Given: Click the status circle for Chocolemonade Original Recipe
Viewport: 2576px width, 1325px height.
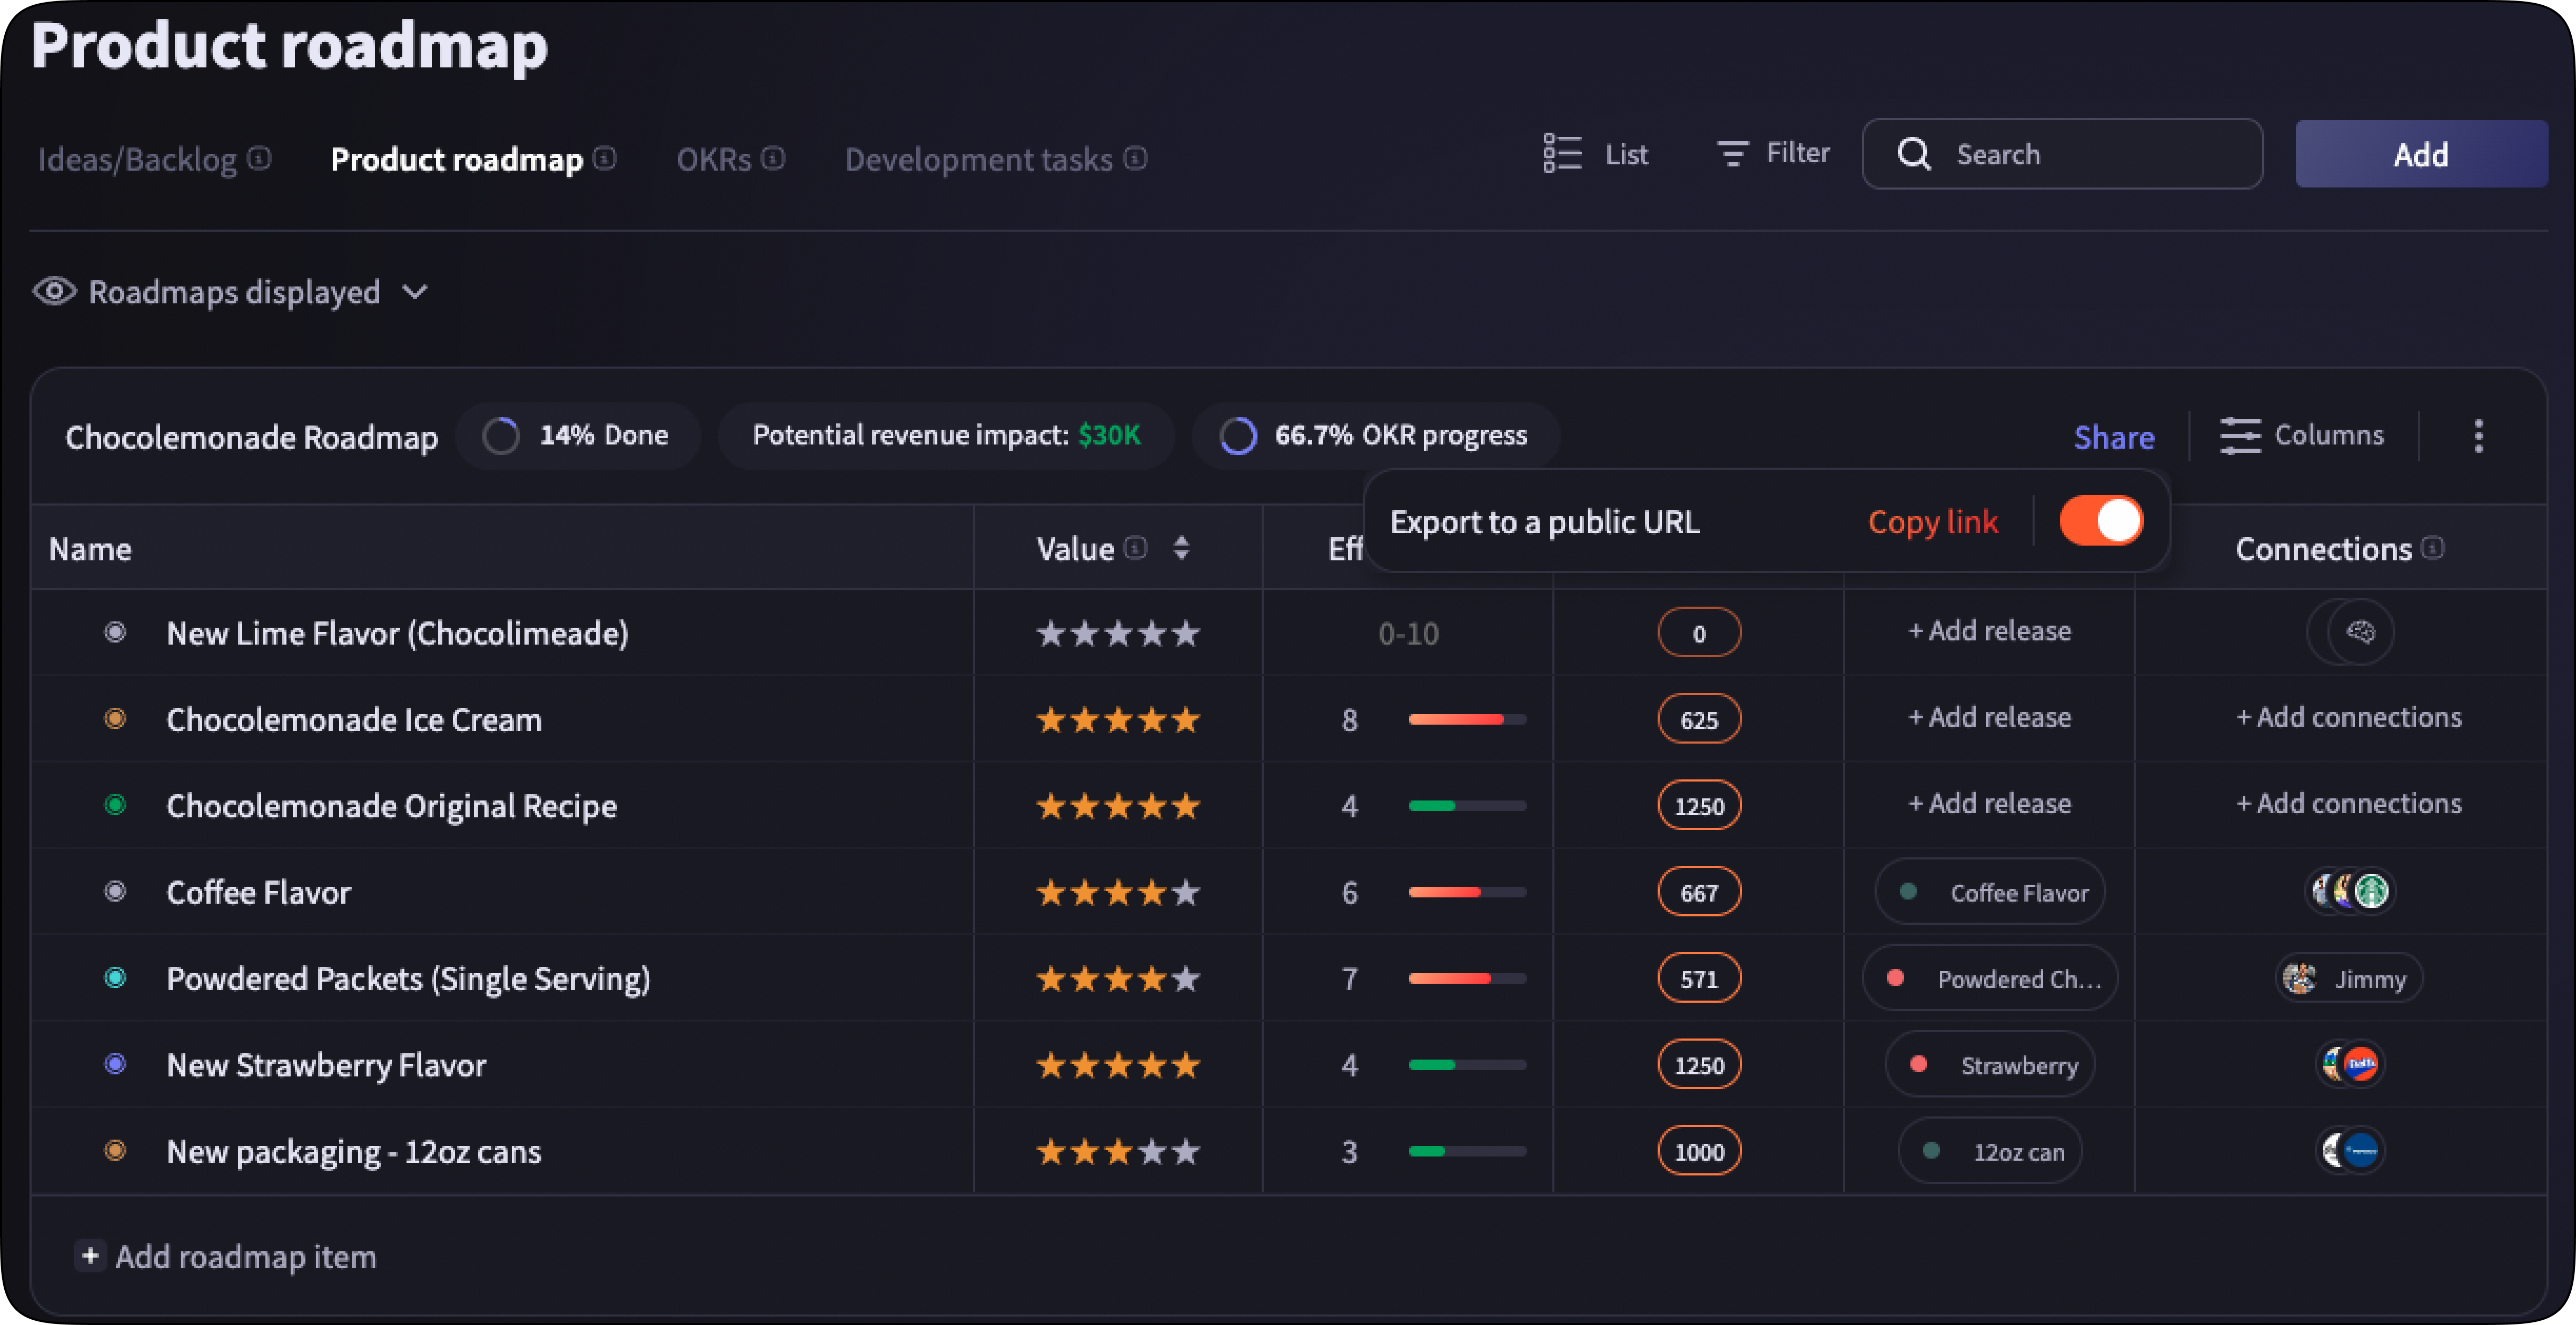Looking at the screenshot, I should [x=116, y=805].
